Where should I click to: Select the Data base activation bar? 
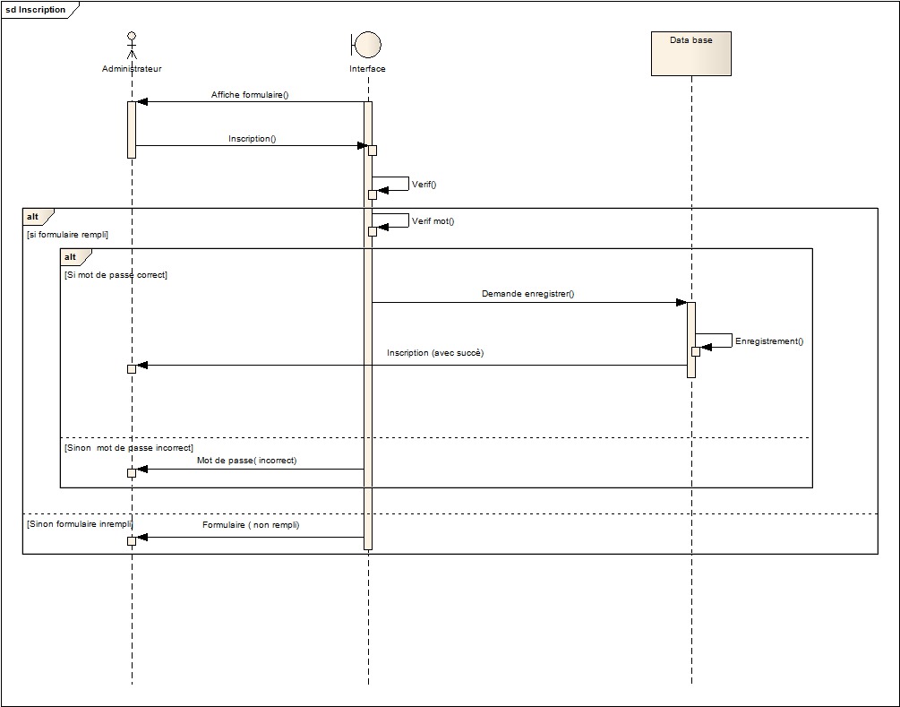[691, 340]
